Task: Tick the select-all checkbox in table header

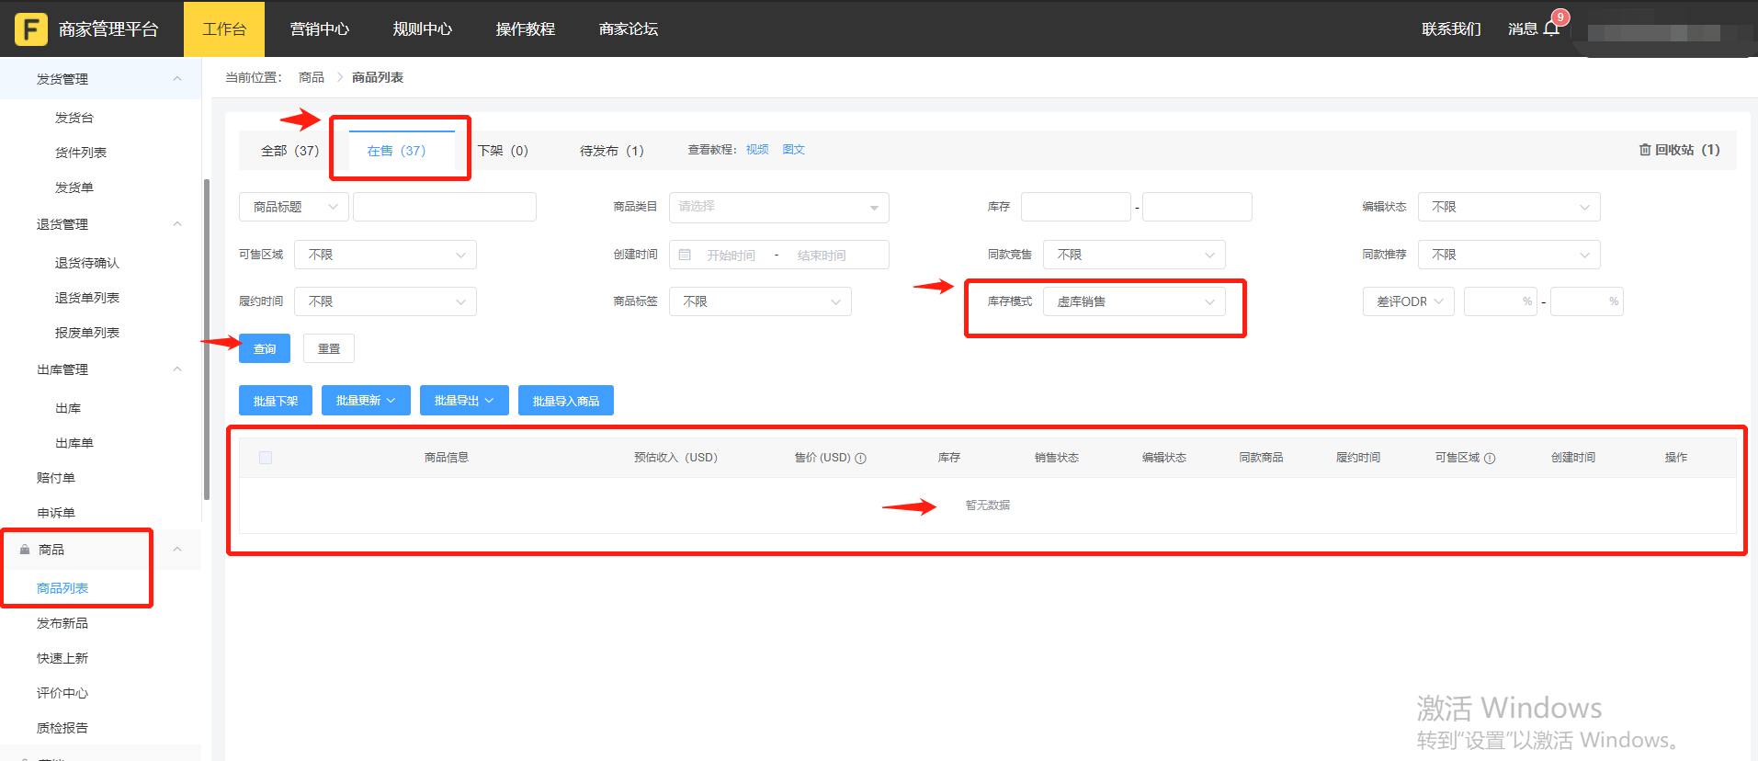Action: [266, 458]
